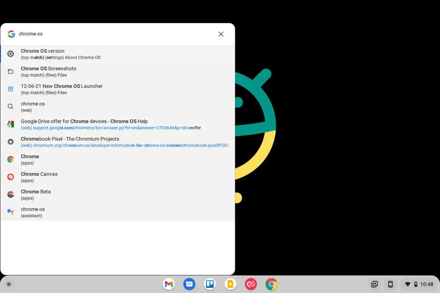This screenshot has width=440, height=293.
Task: Click the Google favicon beside the Drive offer result
Action: pos(11,124)
